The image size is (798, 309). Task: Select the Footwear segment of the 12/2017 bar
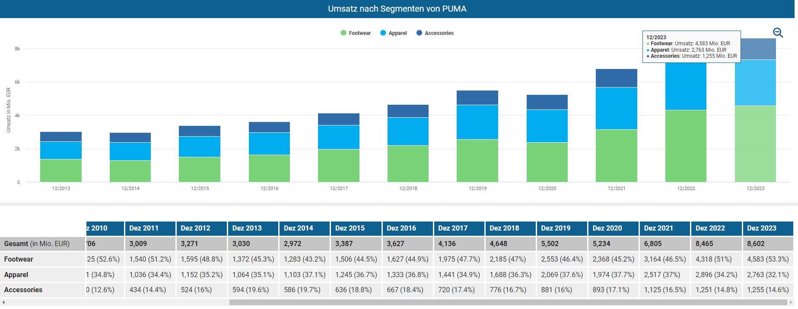click(339, 165)
